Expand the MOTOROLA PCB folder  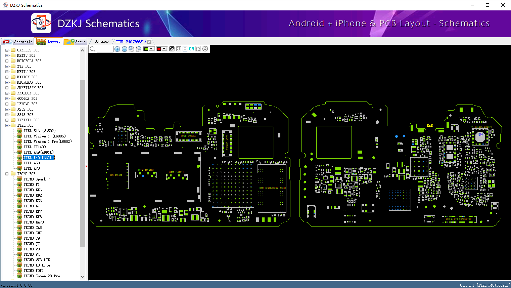tap(7, 61)
